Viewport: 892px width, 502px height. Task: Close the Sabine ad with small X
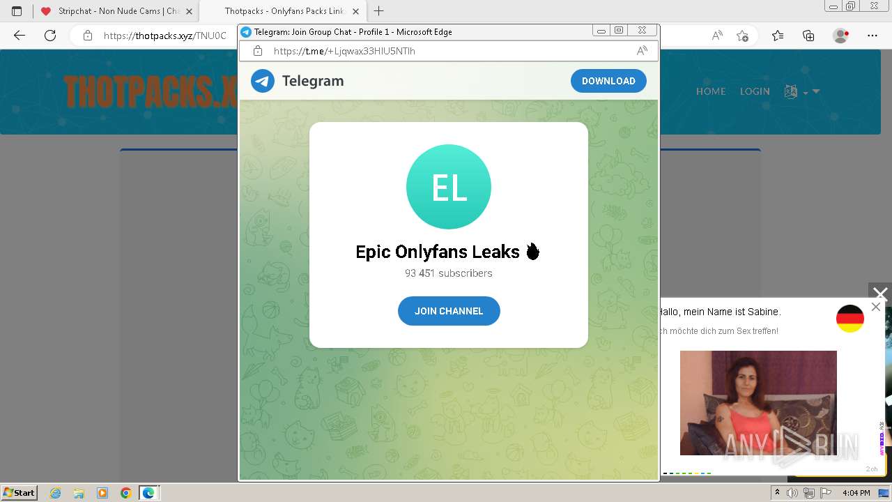[x=876, y=307]
